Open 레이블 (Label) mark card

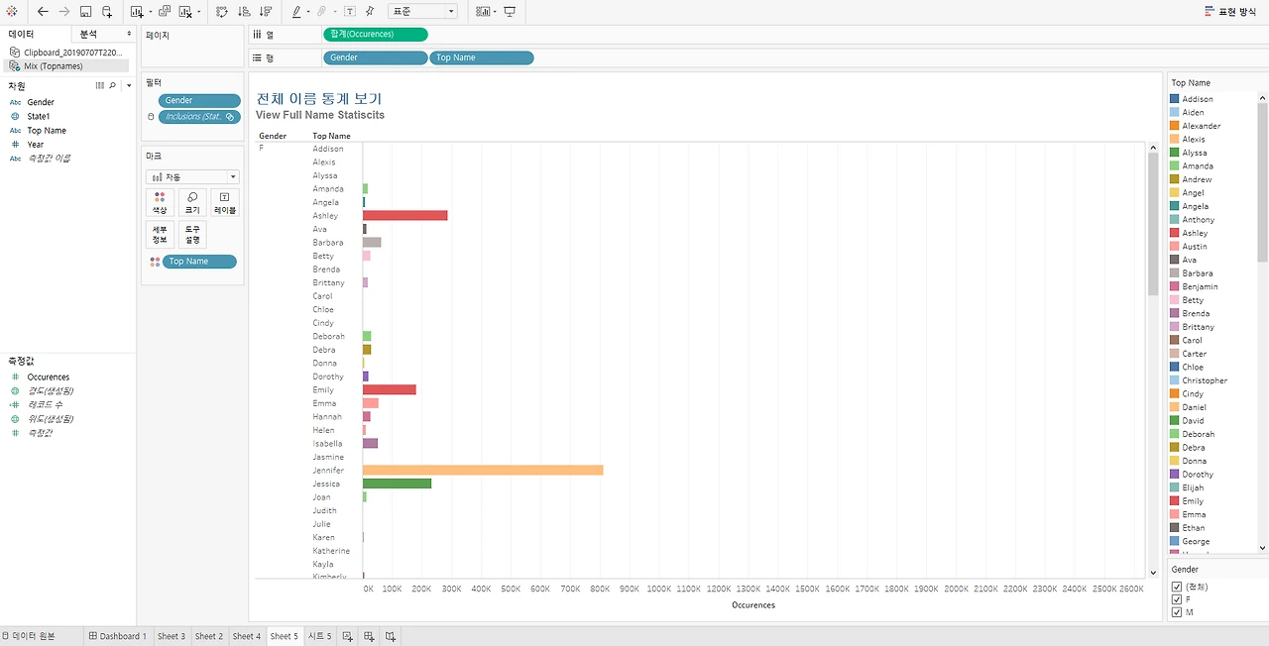225,203
